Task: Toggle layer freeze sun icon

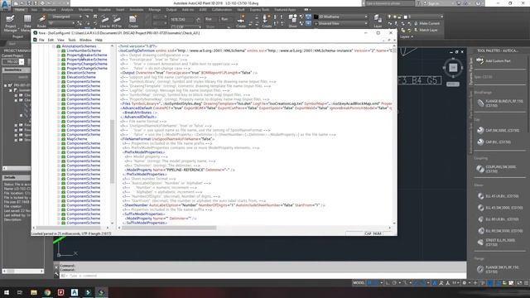Action: point(394,17)
